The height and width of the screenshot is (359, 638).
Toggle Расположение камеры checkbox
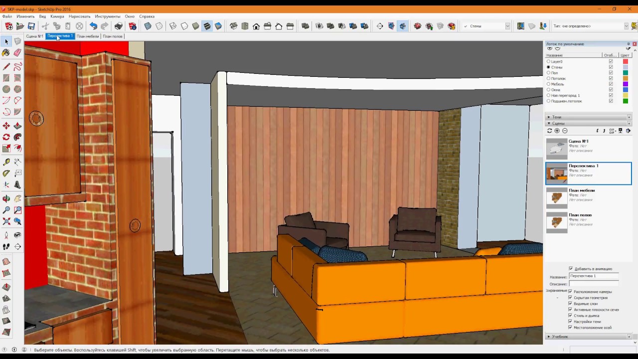click(570, 292)
